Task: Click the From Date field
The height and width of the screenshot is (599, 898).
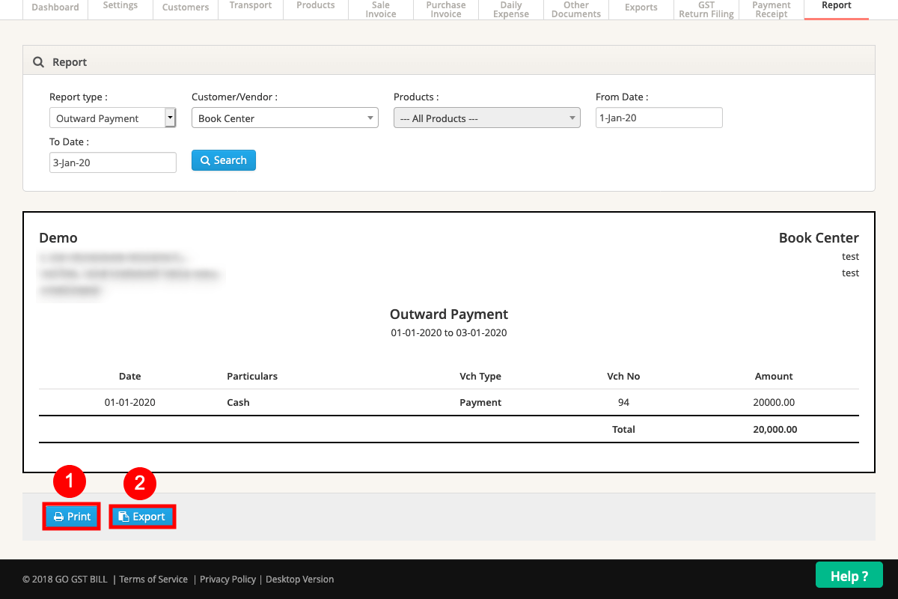Action: click(x=659, y=118)
